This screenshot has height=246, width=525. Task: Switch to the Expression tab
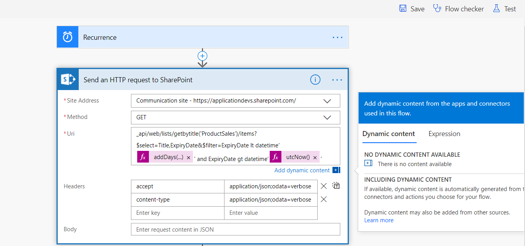point(444,134)
